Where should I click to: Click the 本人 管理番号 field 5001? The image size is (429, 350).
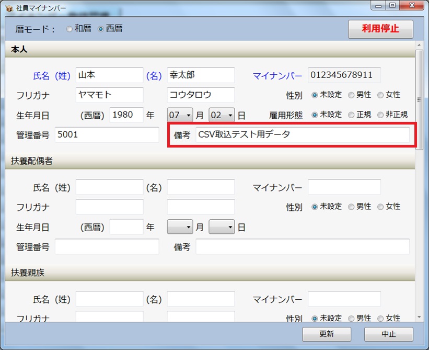107,134
